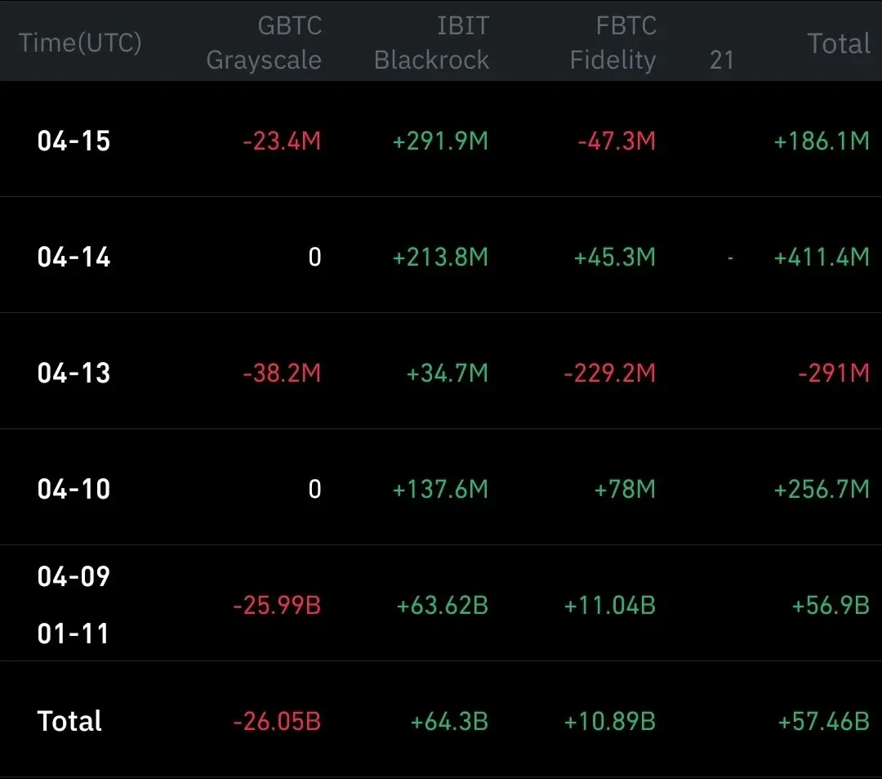Screen dimensions: 882x779
Task: Select the +291.9M Blackrock value for 04-15
Action: pos(440,141)
